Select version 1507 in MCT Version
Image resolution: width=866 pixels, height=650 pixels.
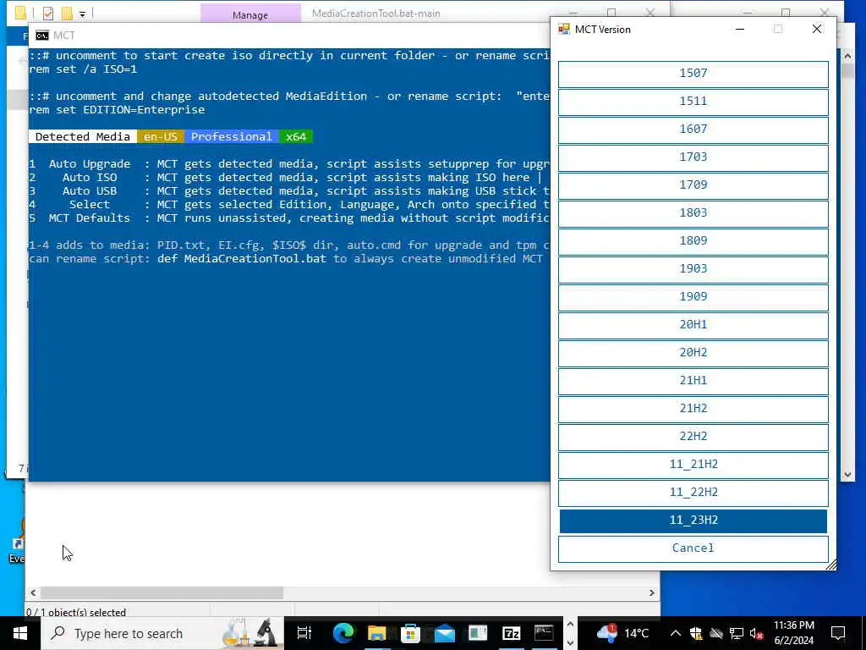click(693, 74)
